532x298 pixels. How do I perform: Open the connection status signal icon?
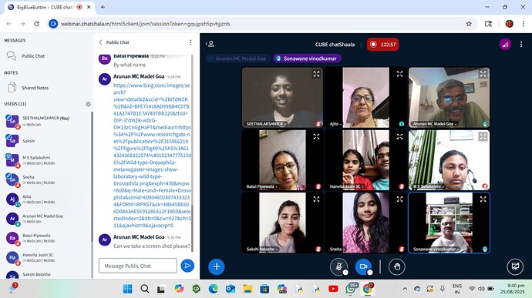(505, 45)
